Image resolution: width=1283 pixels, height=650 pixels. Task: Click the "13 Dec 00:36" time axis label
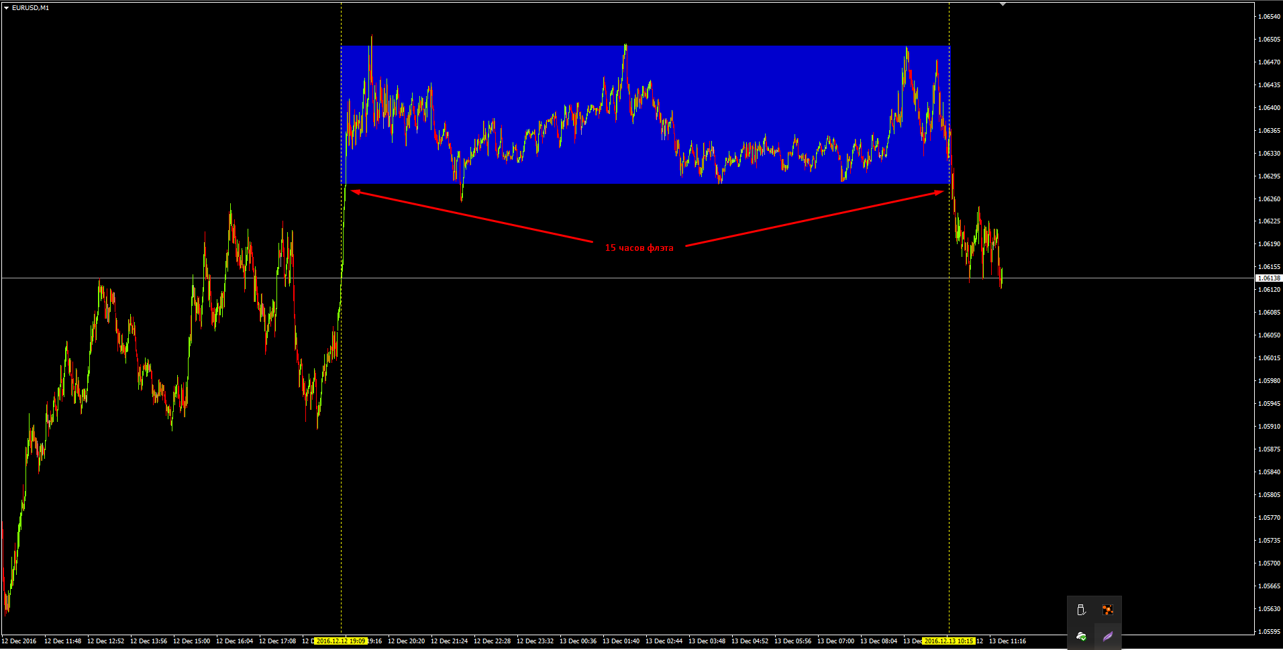[x=578, y=641]
